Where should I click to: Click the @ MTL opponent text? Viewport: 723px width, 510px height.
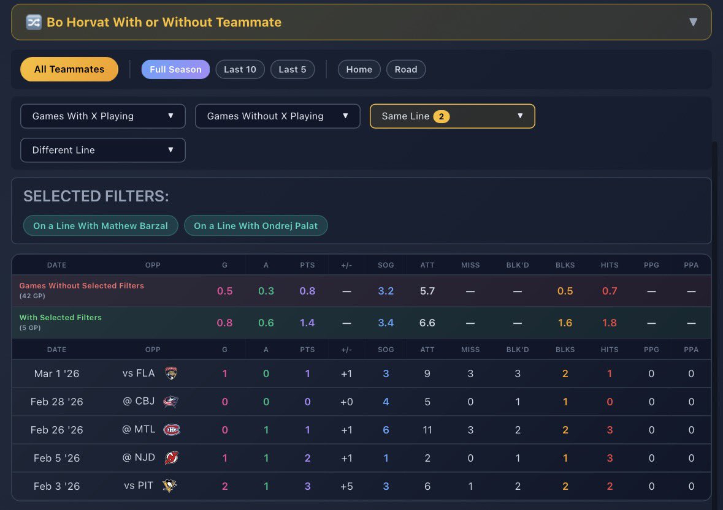point(139,429)
